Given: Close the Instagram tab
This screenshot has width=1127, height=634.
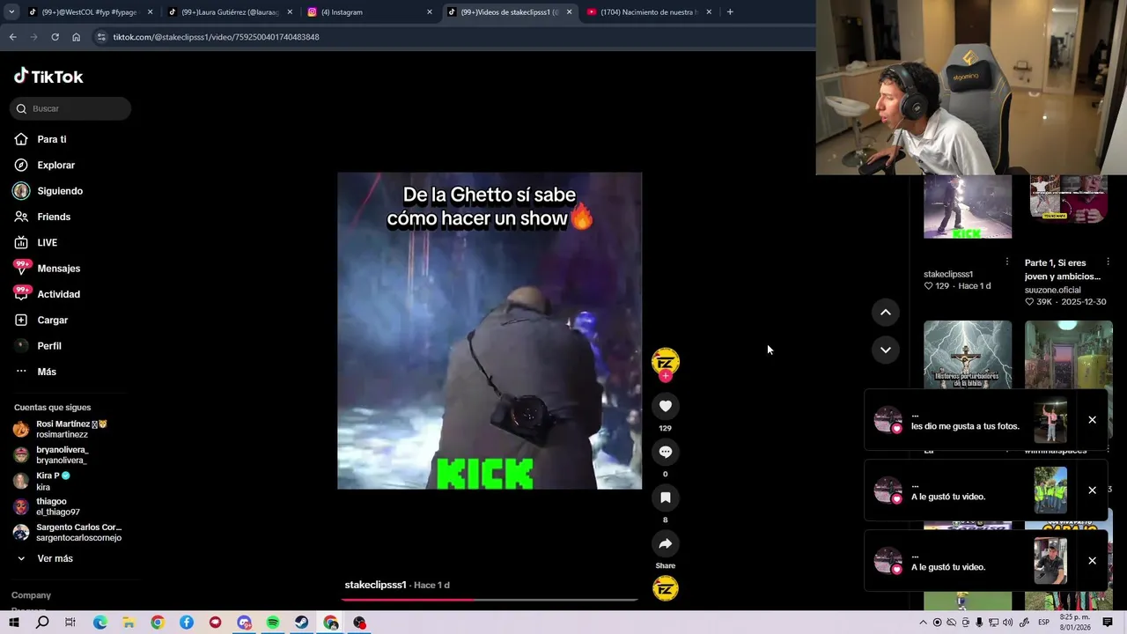Looking at the screenshot, I should point(430,12).
